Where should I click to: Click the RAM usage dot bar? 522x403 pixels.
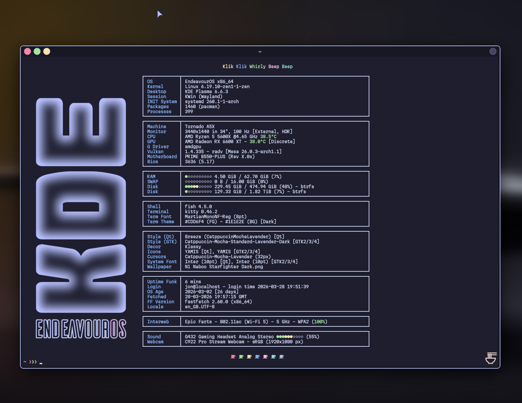(198, 177)
